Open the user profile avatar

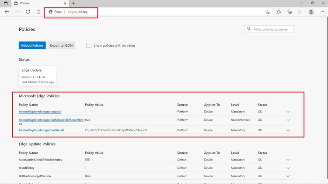[311, 12]
